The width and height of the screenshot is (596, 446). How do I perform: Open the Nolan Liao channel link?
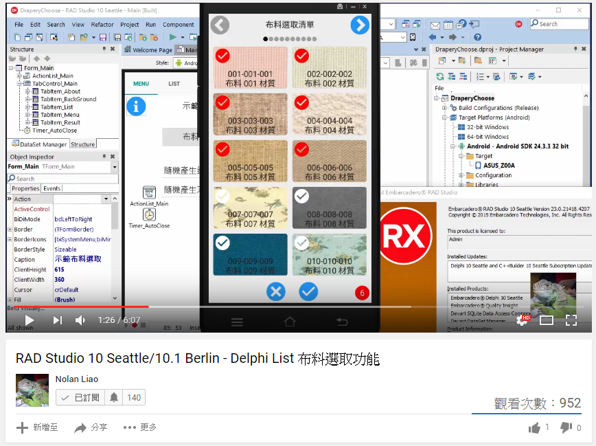[x=77, y=379]
